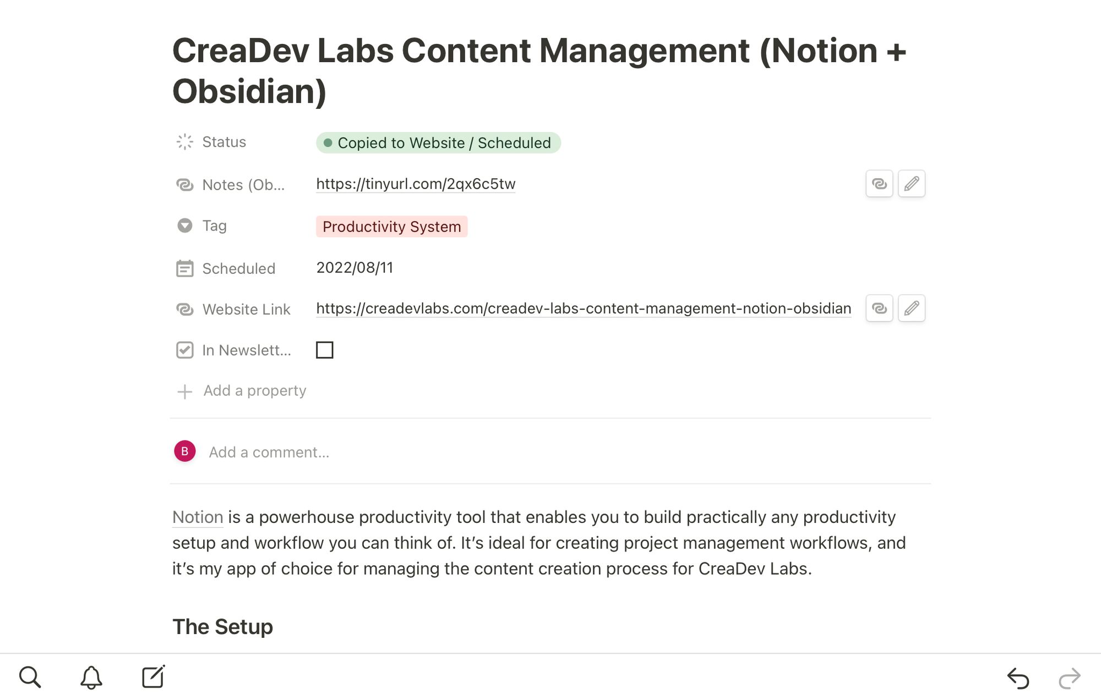Focus the Add a comment field
The height and width of the screenshot is (700, 1101).
pos(269,452)
